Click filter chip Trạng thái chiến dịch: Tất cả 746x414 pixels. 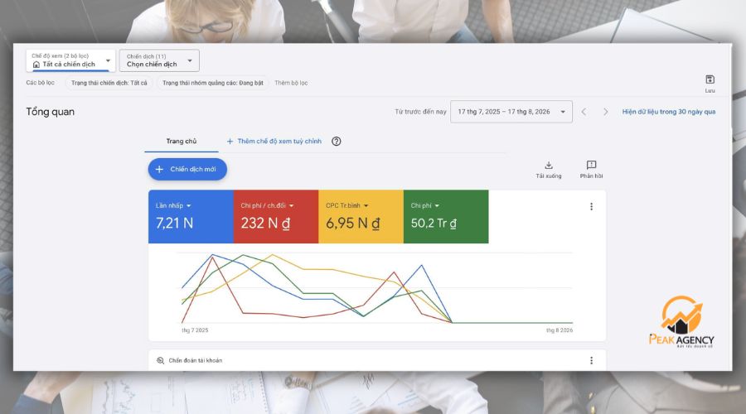point(109,83)
